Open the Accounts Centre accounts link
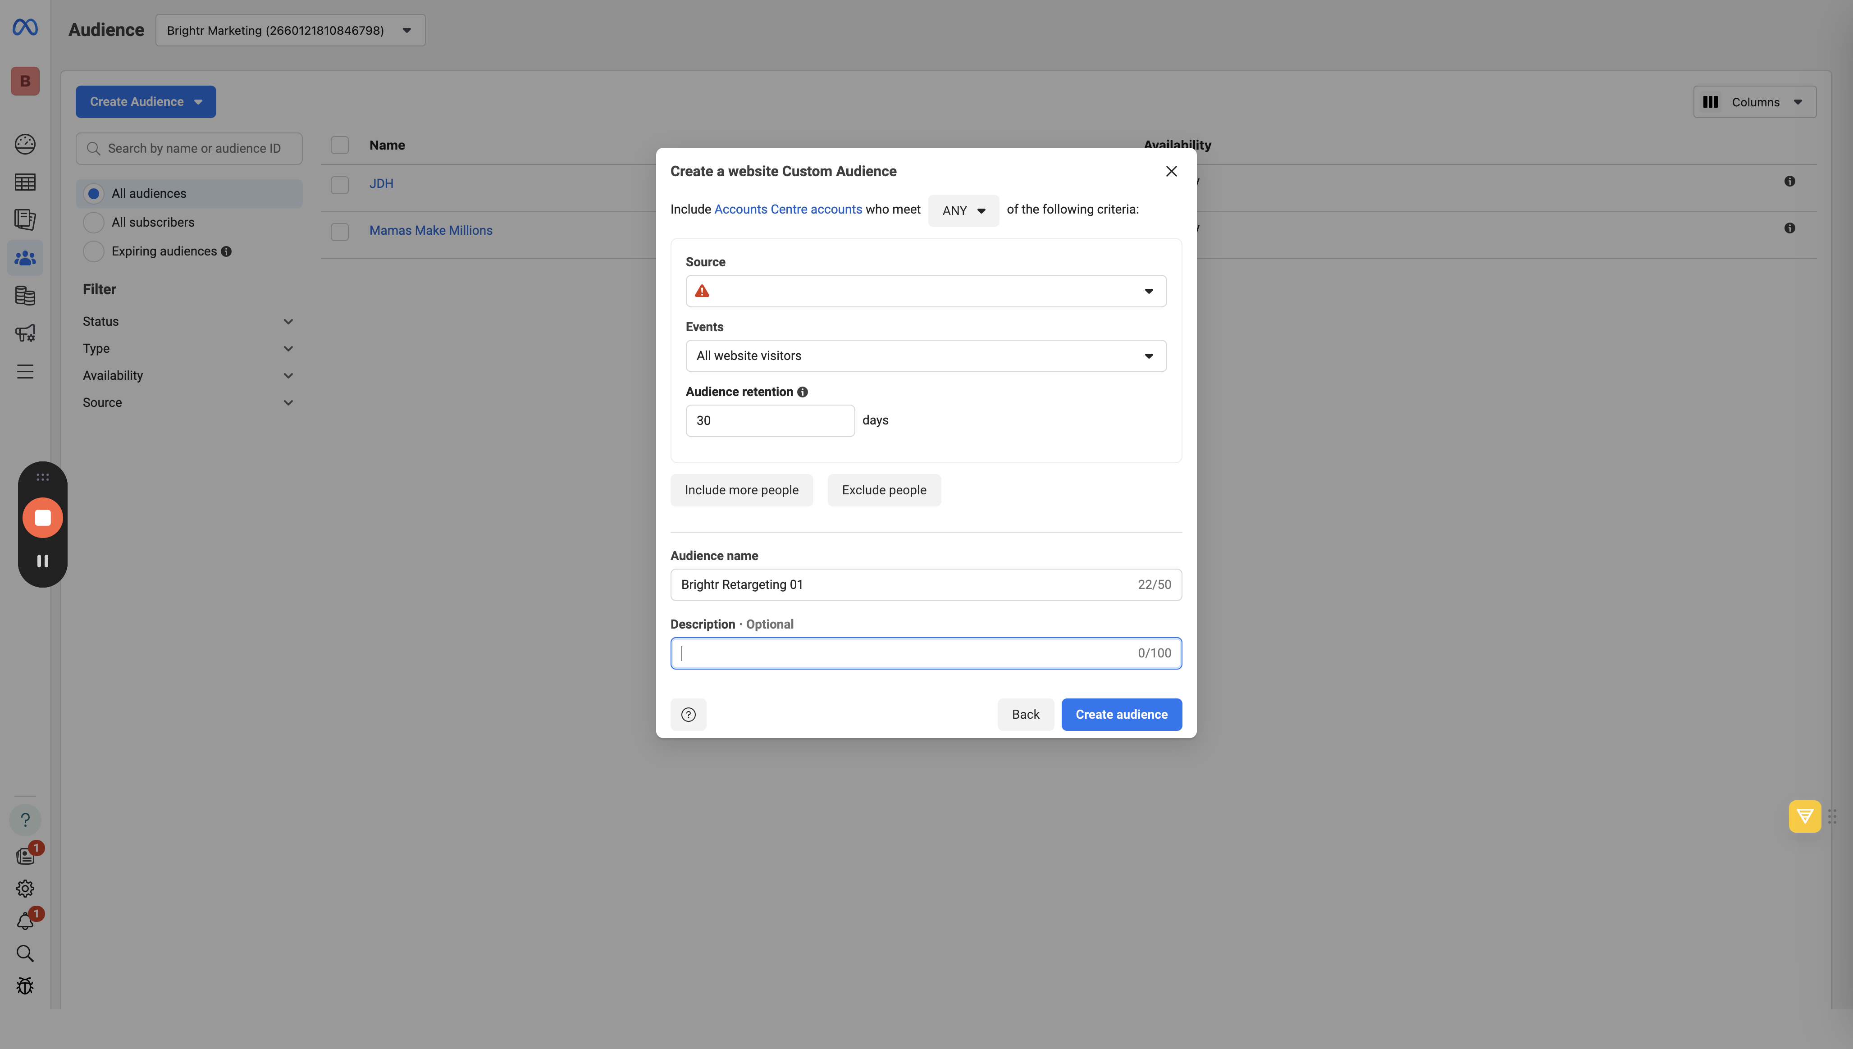This screenshot has height=1049, width=1853. coord(787,209)
